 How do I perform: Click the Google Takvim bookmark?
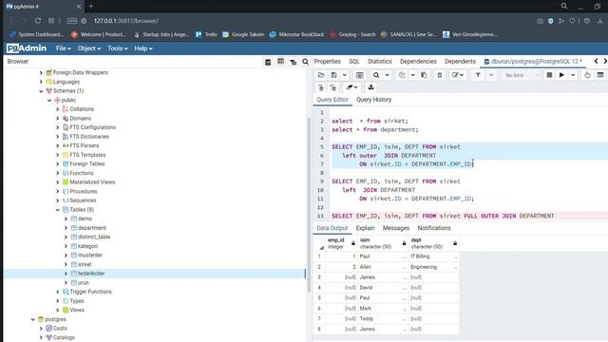point(243,34)
